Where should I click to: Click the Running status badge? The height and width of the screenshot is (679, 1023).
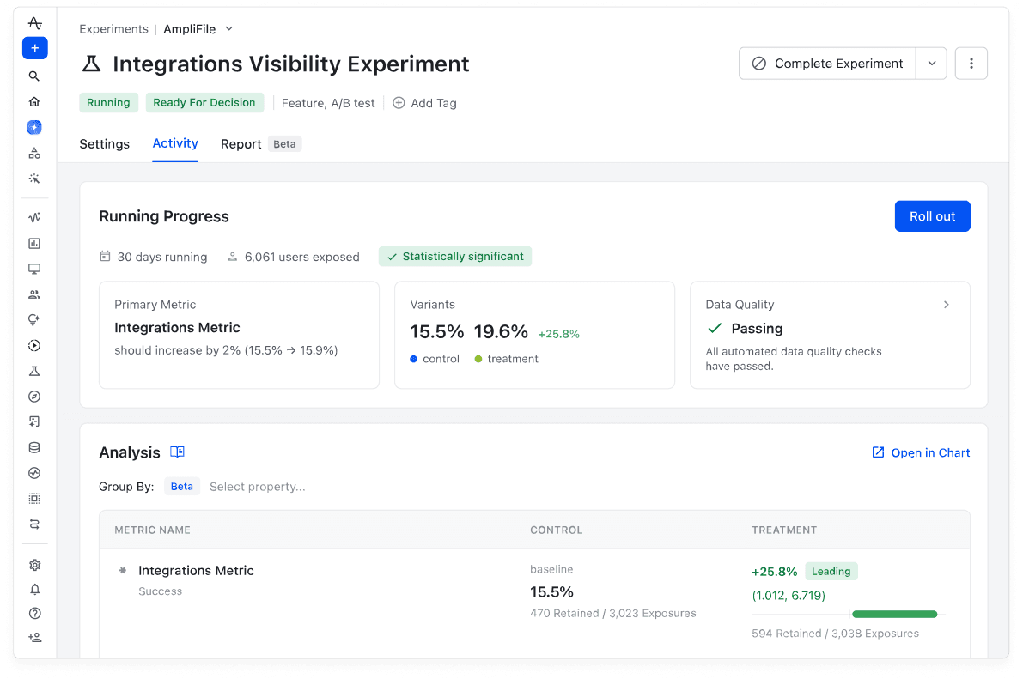click(108, 102)
